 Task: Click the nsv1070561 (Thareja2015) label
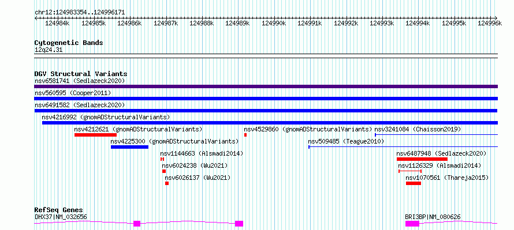point(447,178)
